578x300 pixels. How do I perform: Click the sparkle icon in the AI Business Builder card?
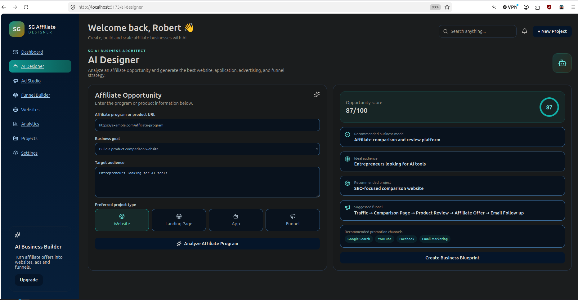click(18, 235)
